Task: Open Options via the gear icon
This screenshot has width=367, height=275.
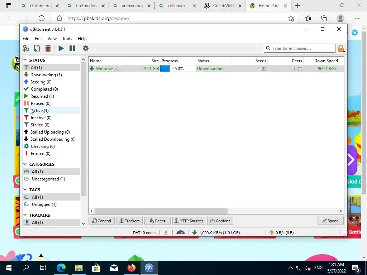Action: (86, 48)
